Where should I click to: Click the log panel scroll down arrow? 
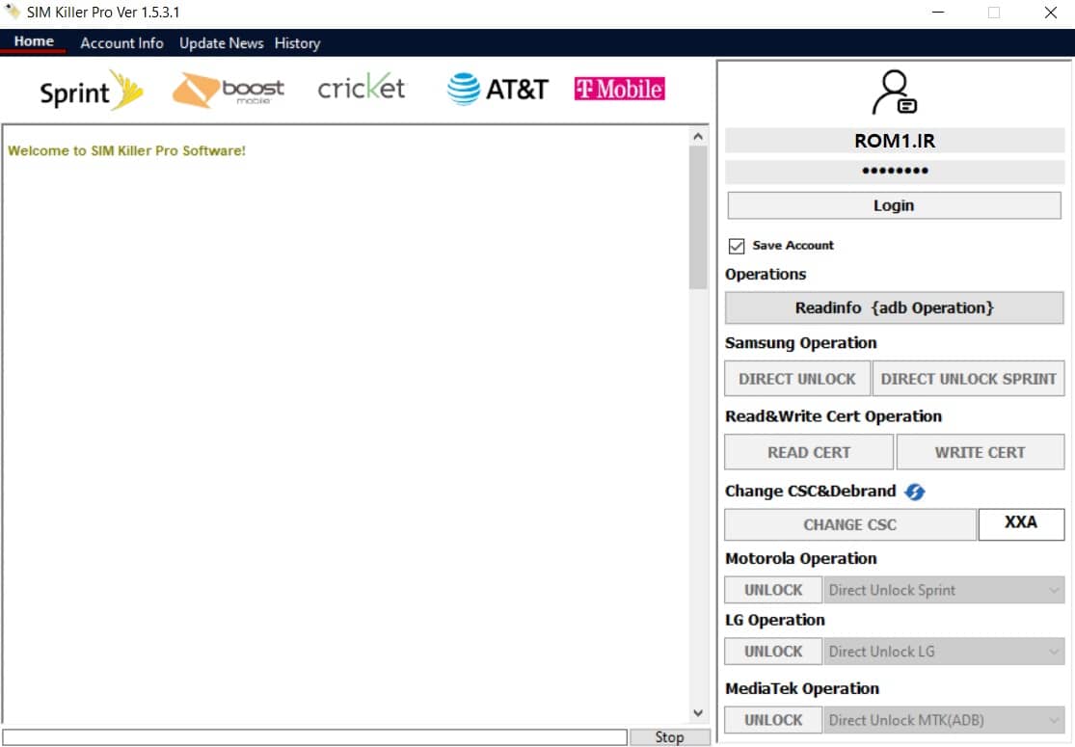pyautogui.click(x=698, y=713)
